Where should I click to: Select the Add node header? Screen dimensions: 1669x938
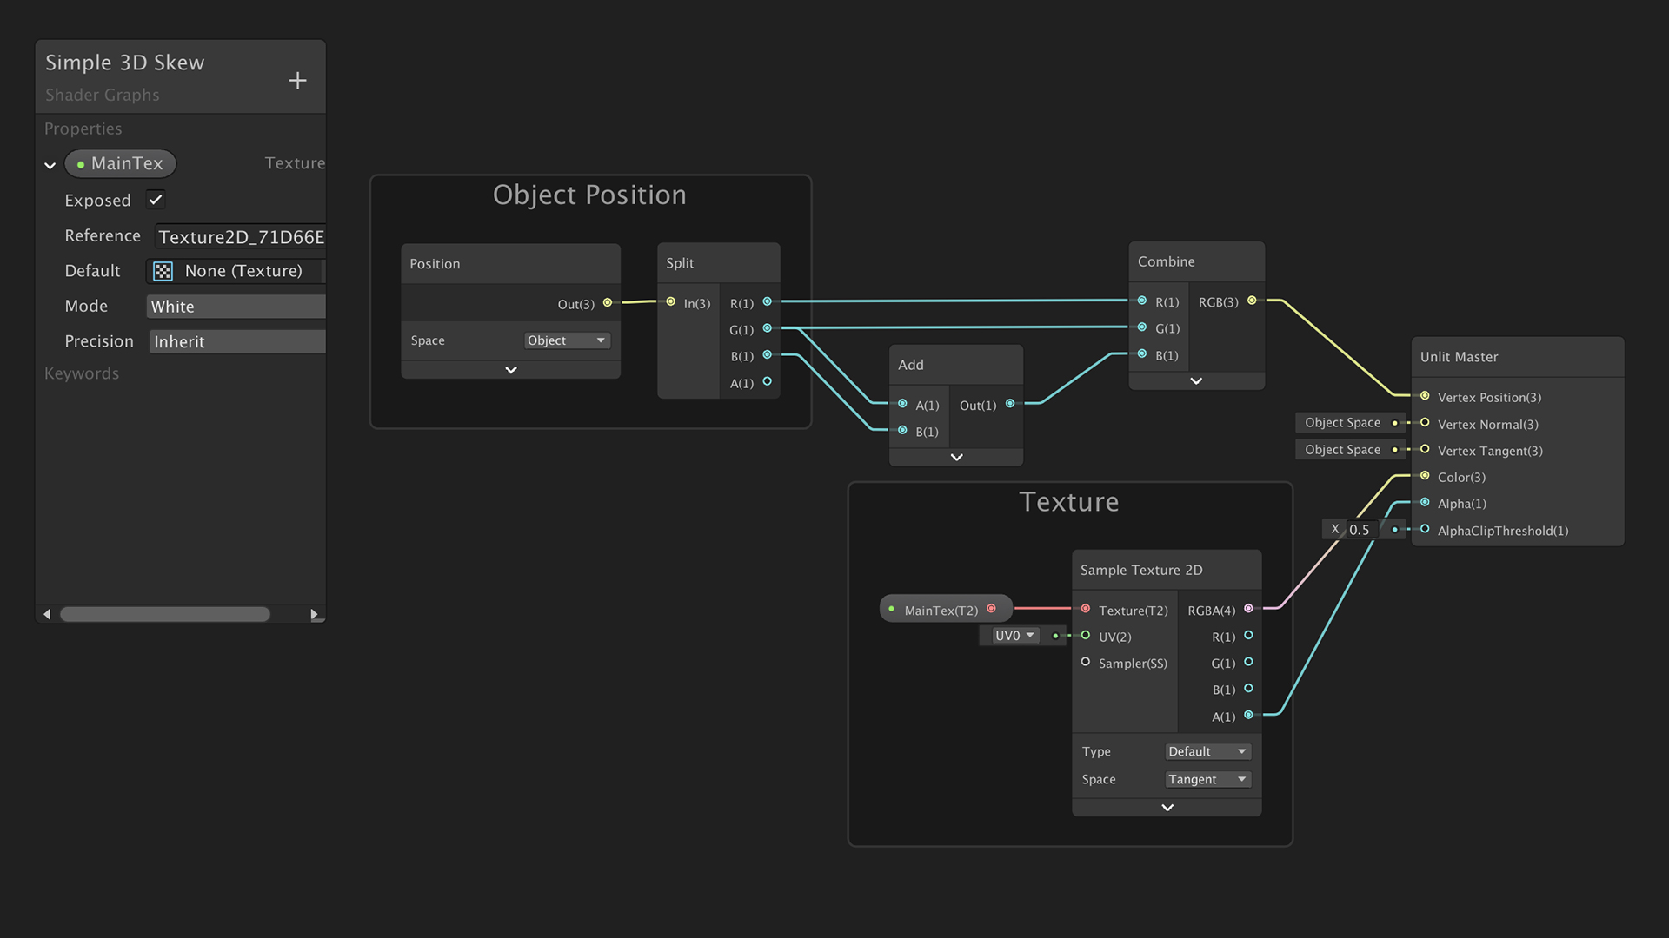[x=956, y=365]
